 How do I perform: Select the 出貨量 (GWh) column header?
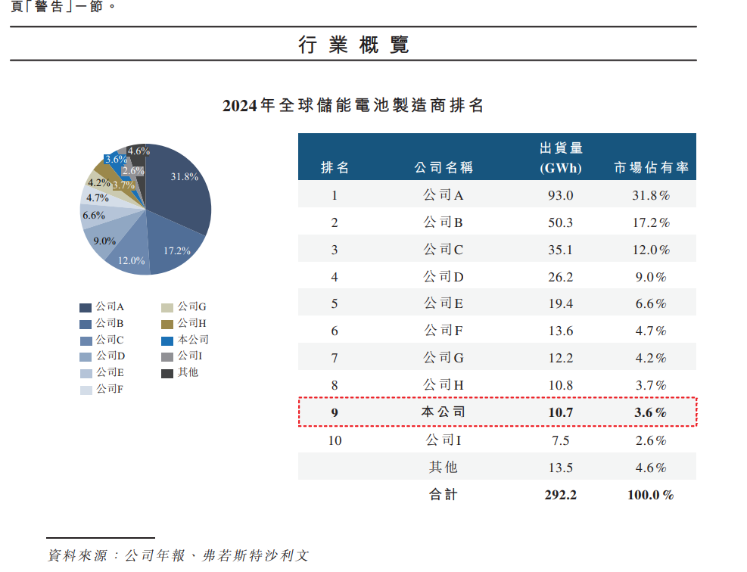click(561, 158)
